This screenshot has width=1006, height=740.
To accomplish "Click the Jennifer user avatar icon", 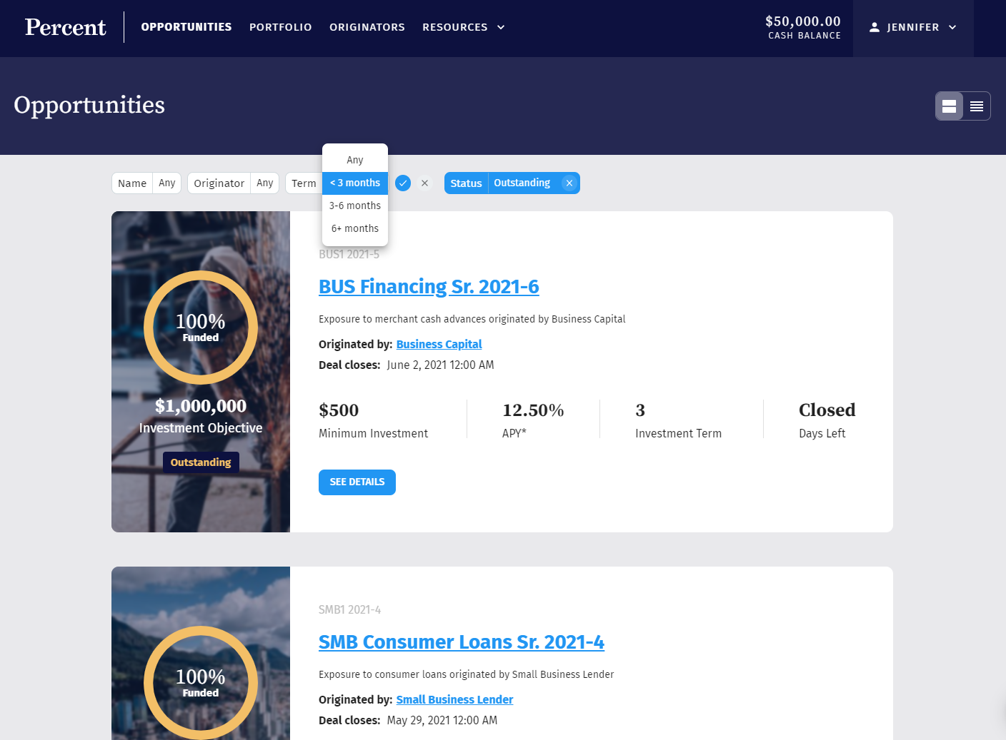I will (x=874, y=27).
